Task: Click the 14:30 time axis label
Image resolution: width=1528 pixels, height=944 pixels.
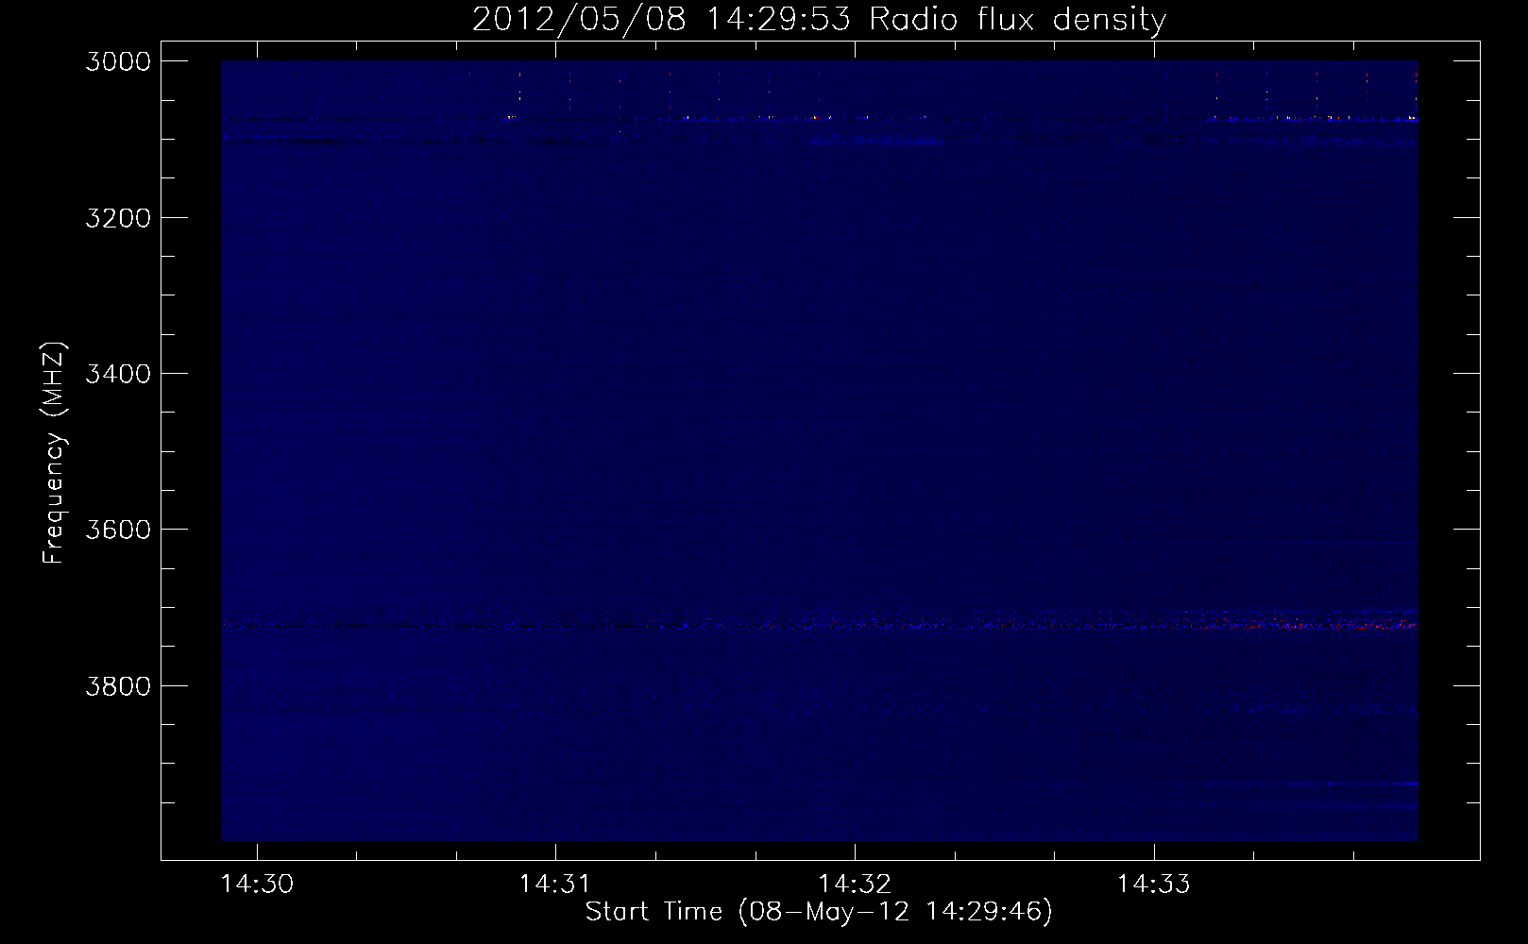Action: point(257,884)
